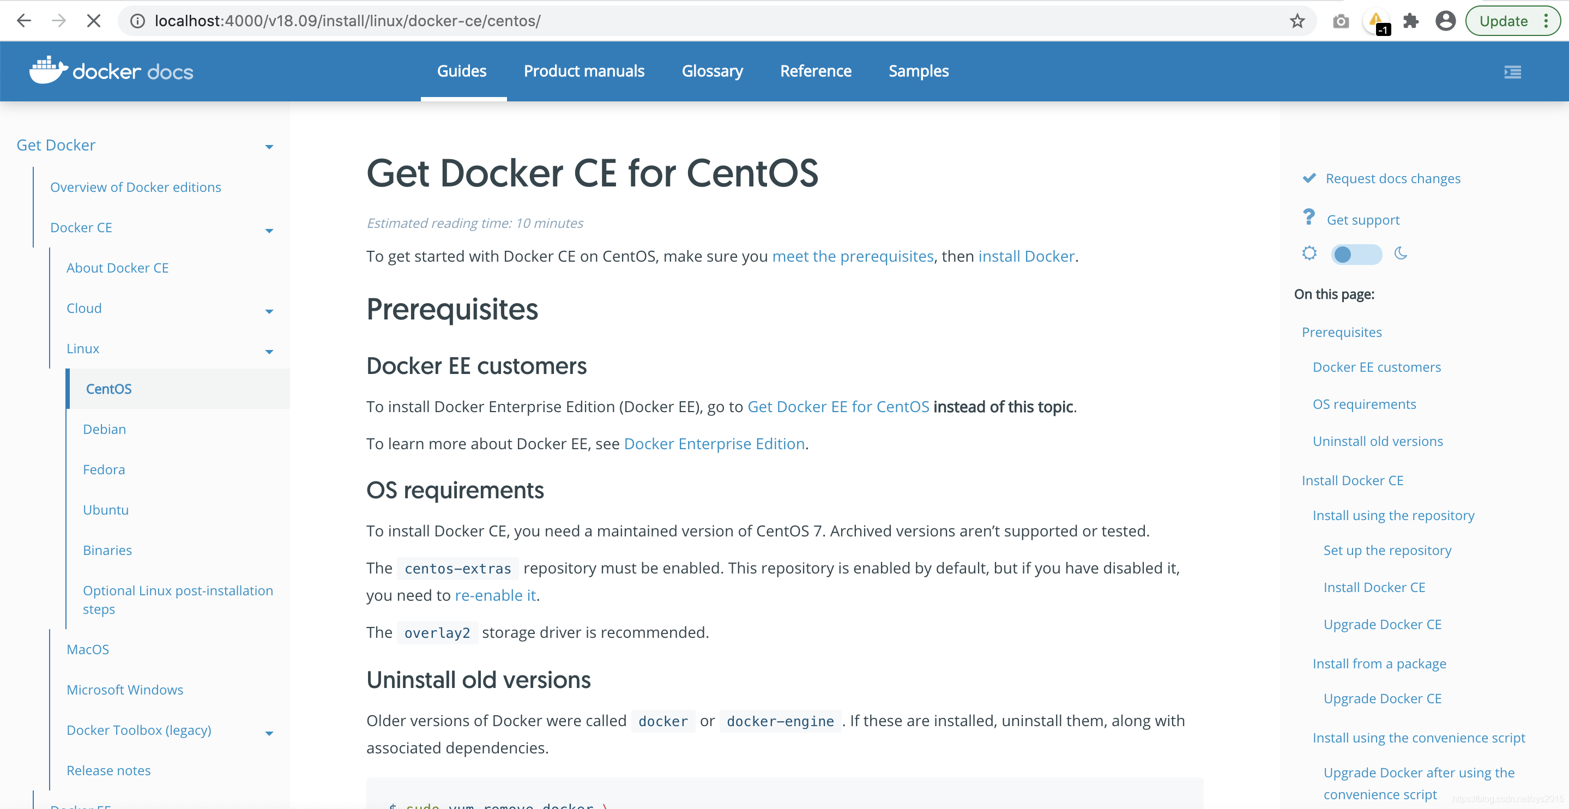Select MacOS in sidebar
This screenshot has width=1569, height=809.
(x=88, y=649)
